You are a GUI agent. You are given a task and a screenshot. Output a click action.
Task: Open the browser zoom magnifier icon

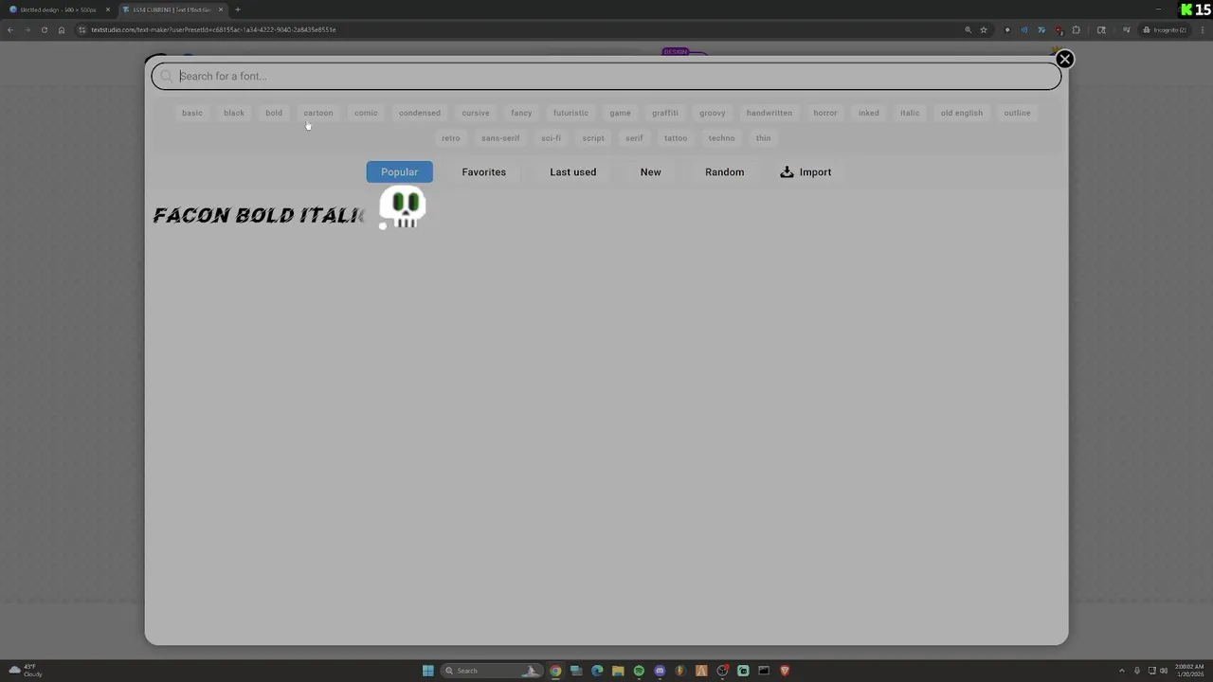tap(968, 29)
